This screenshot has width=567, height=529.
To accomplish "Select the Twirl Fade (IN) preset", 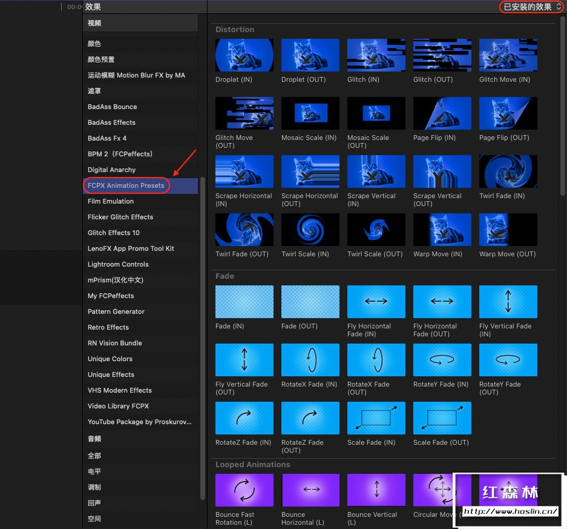I will (508, 171).
